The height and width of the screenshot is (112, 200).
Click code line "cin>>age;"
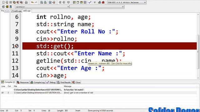click(52, 75)
